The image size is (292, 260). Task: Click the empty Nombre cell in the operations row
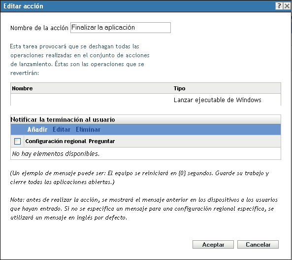pyautogui.click(x=91, y=100)
